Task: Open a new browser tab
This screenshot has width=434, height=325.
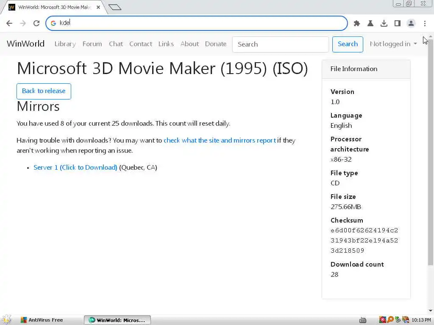Action: coord(115,7)
